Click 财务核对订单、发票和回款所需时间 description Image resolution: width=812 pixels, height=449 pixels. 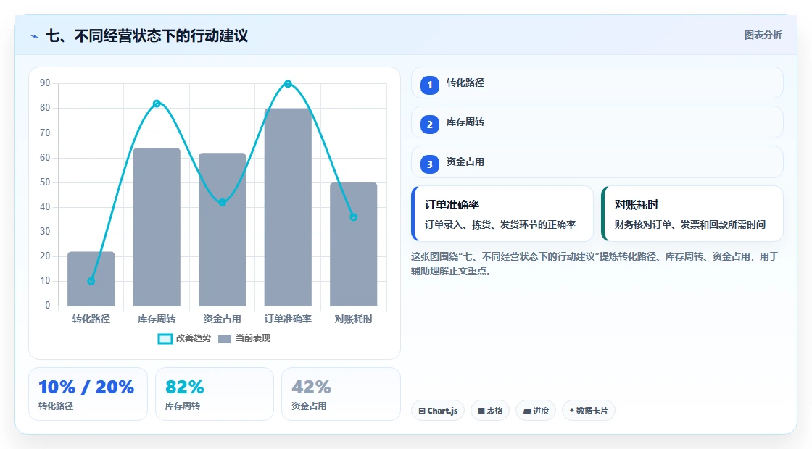pyautogui.click(x=689, y=224)
